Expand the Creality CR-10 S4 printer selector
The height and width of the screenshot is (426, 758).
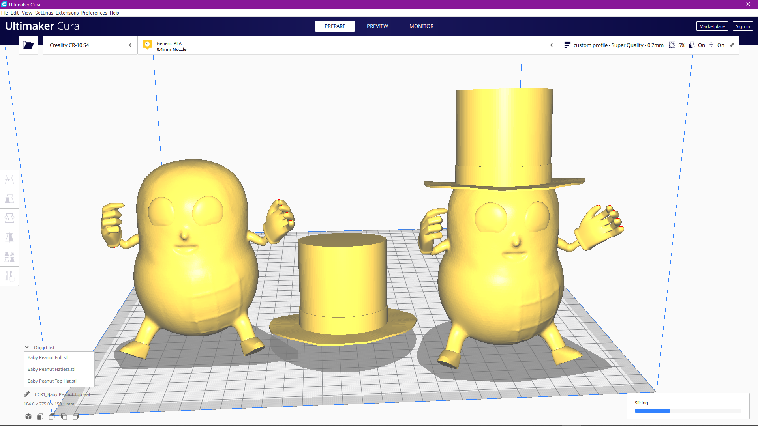tap(90, 45)
